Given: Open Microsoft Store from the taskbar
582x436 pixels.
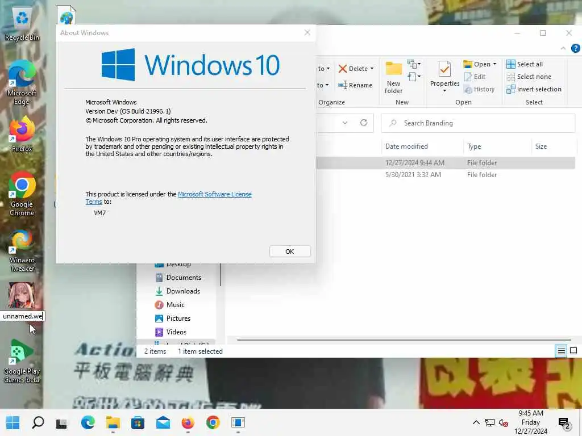Looking at the screenshot, I should (138, 422).
